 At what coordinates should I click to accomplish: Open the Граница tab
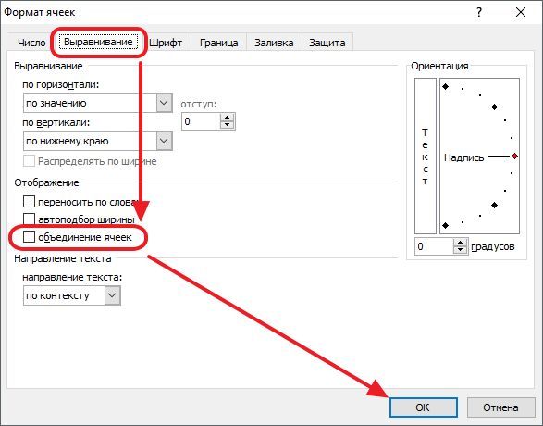(x=219, y=43)
